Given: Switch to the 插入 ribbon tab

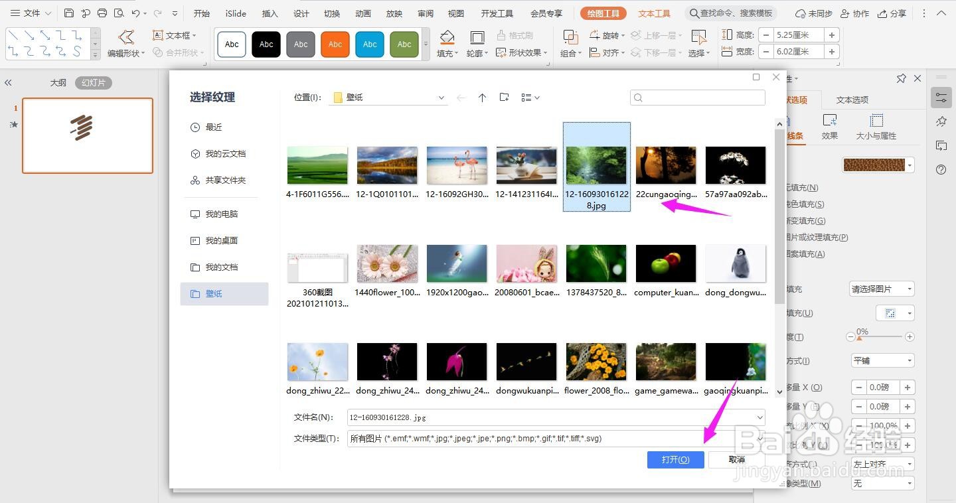Looking at the screenshot, I should [x=270, y=13].
